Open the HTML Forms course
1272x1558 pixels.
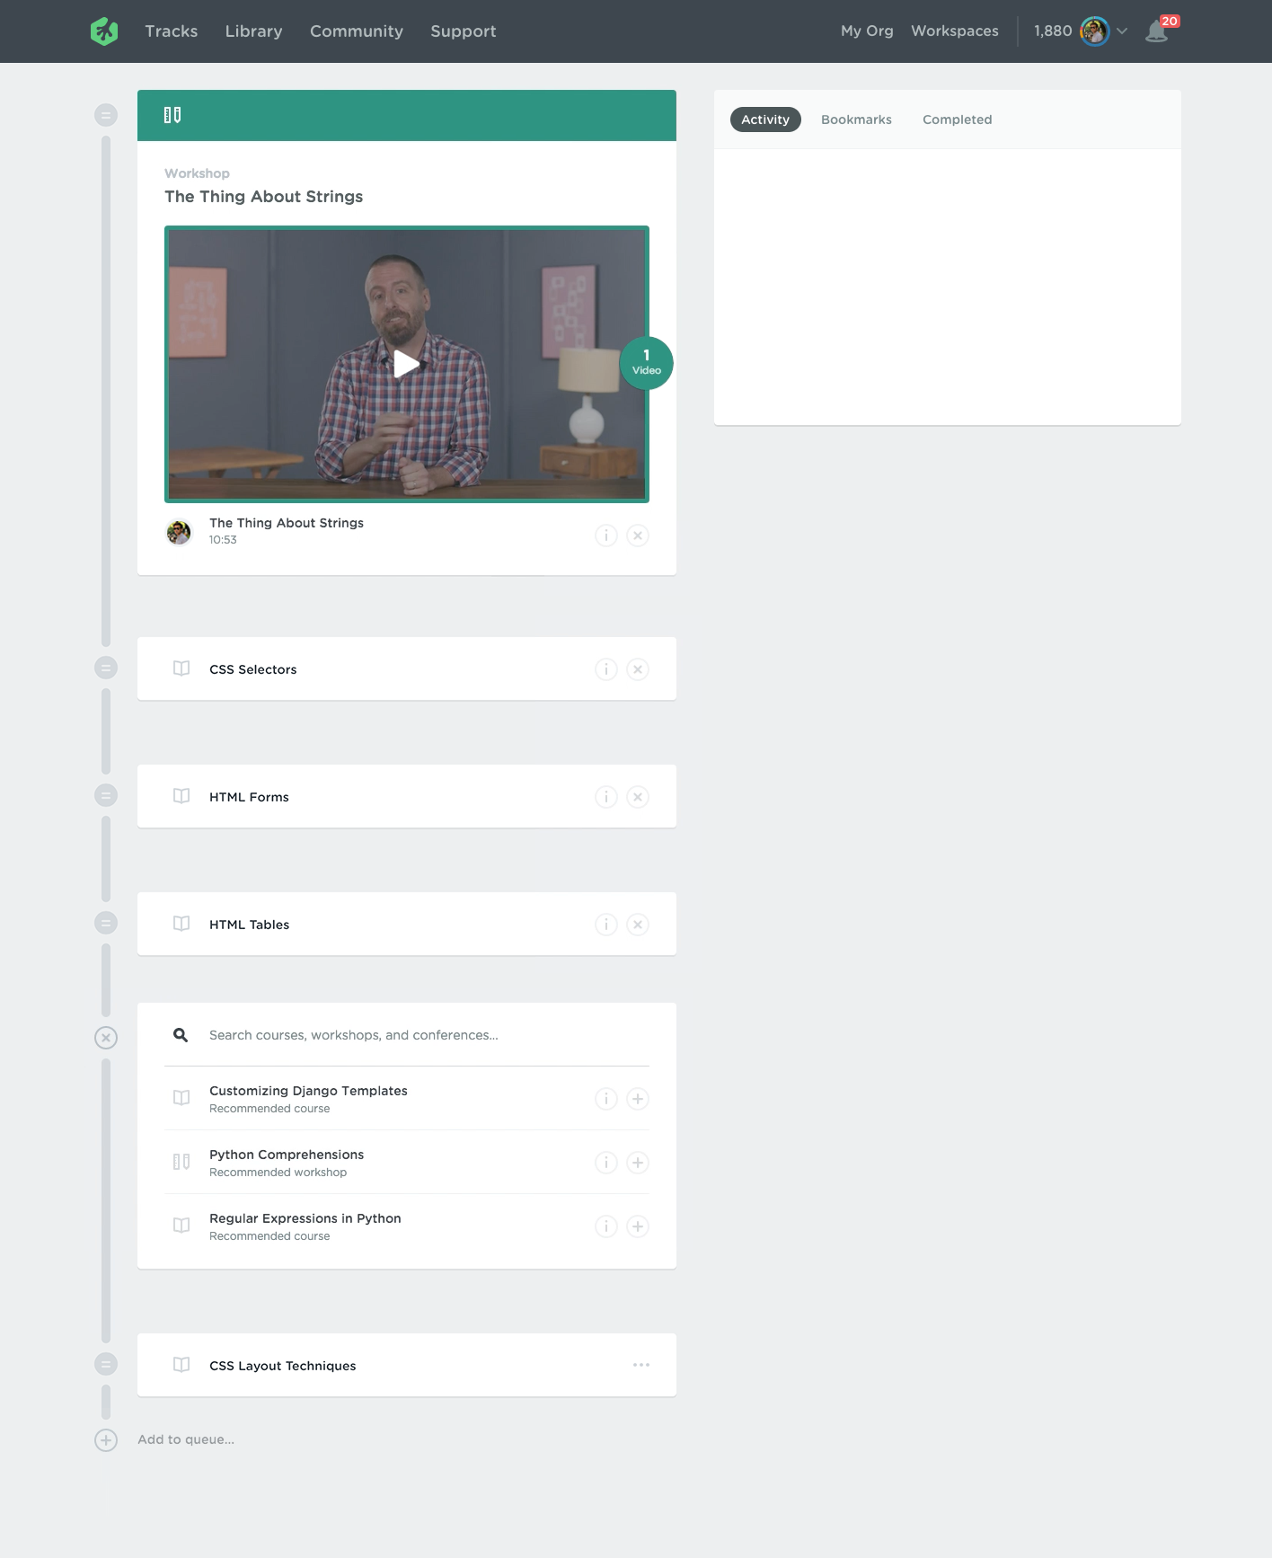coord(250,797)
